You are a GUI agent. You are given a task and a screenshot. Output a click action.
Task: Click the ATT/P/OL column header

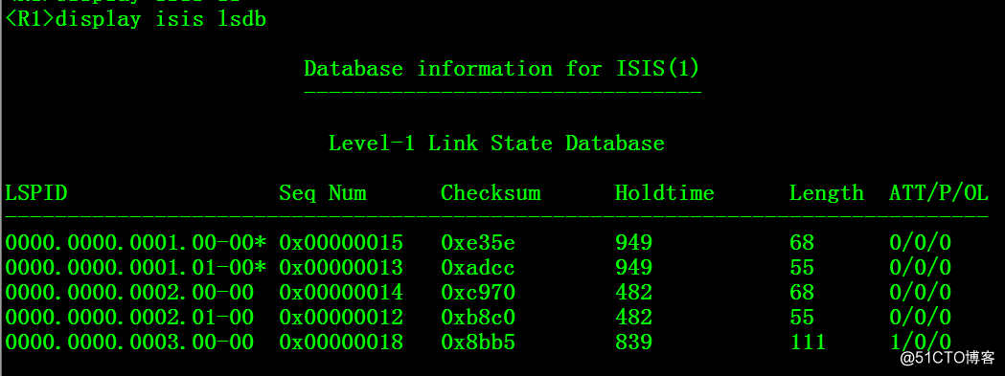(x=939, y=193)
